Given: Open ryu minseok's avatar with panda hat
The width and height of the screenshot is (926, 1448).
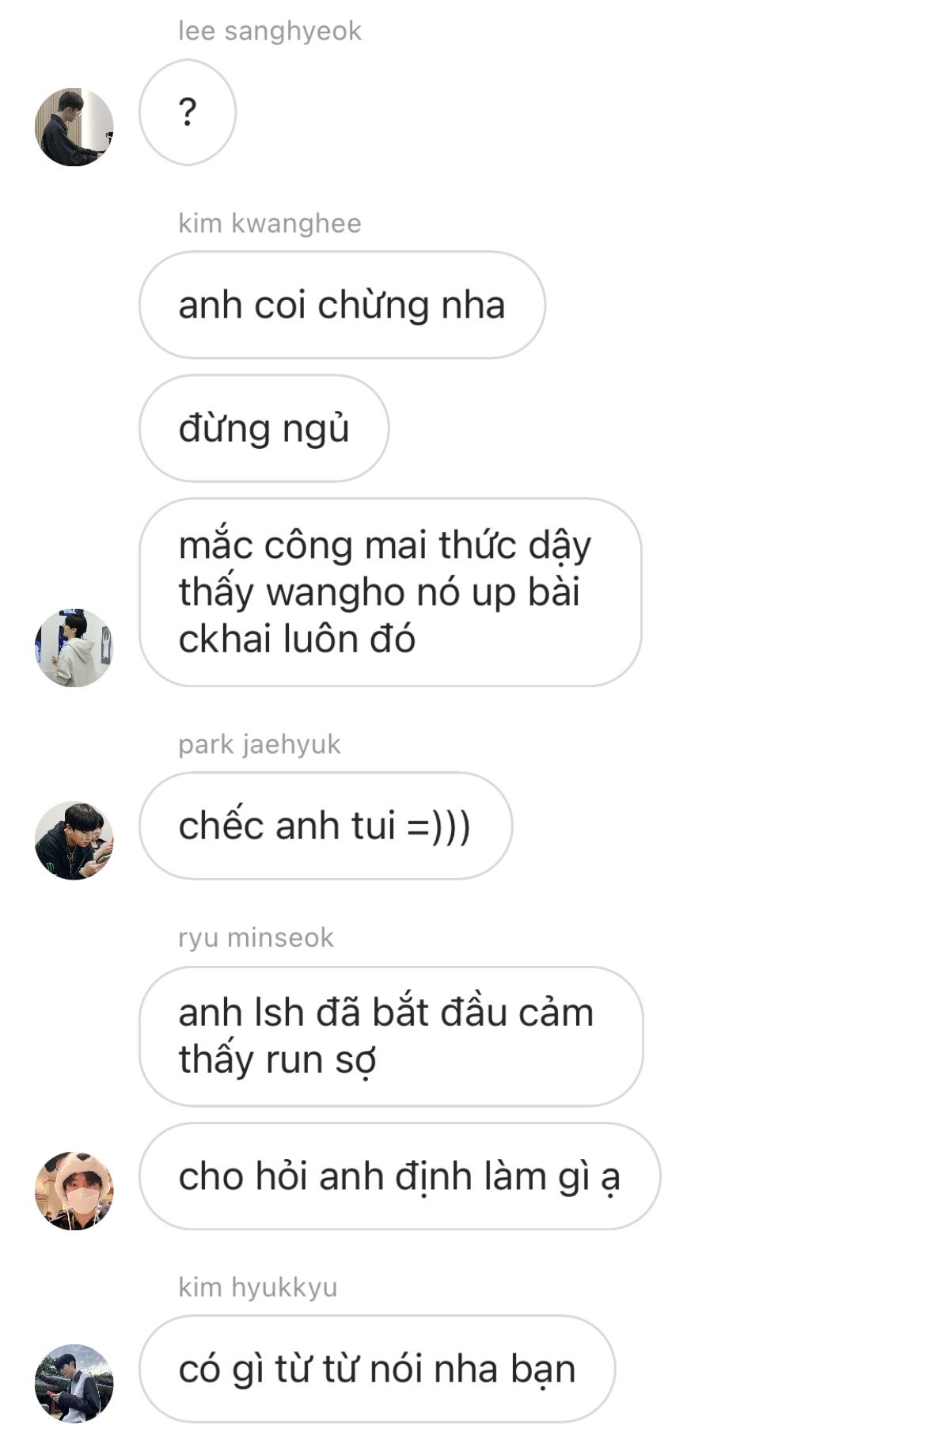Looking at the screenshot, I should pyautogui.click(x=74, y=1191).
